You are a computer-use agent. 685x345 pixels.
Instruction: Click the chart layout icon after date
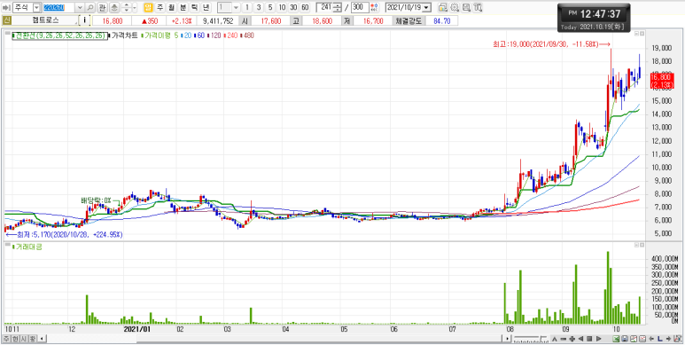tap(443, 7)
